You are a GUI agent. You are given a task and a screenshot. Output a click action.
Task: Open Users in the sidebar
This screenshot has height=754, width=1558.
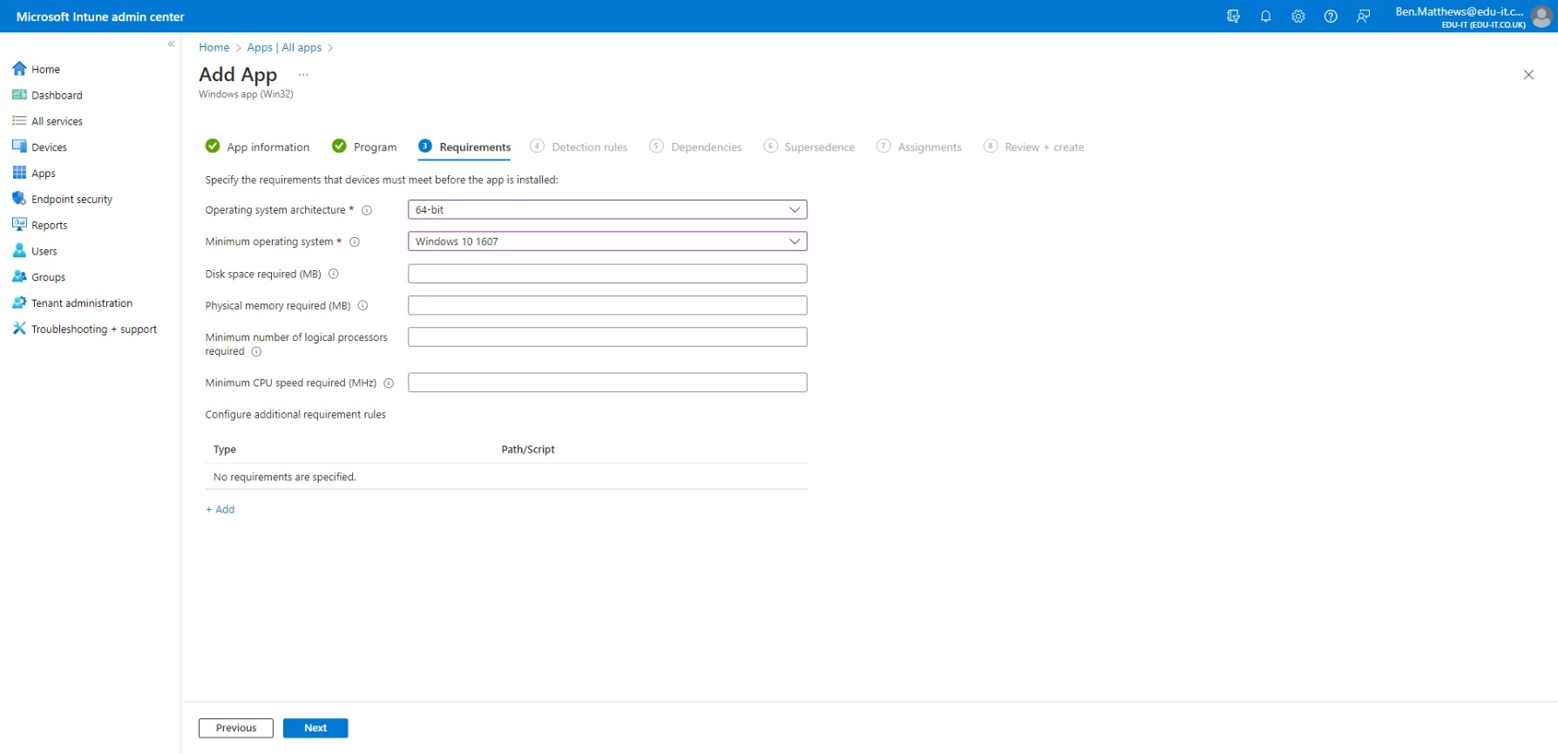tap(35, 251)
